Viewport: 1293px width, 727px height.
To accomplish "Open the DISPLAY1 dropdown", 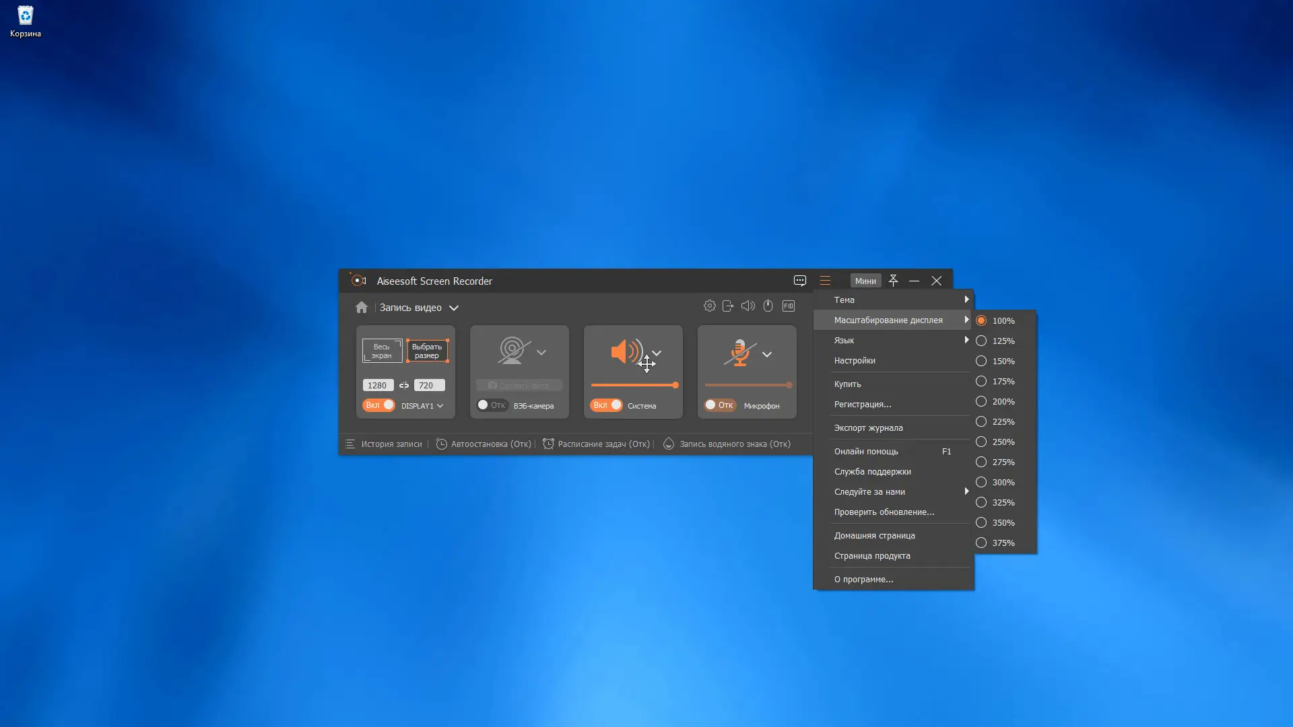I will 422,406.
